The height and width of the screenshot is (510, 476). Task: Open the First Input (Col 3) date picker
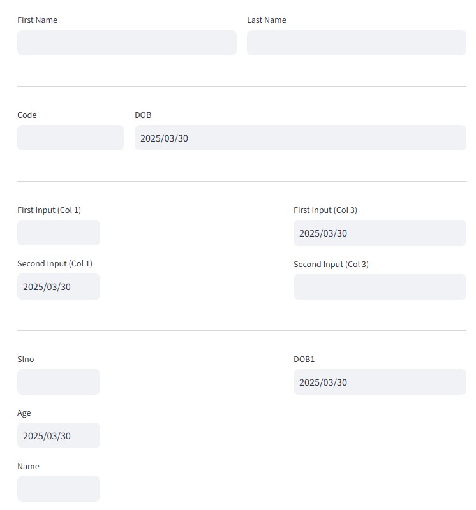tap(379, 233)
